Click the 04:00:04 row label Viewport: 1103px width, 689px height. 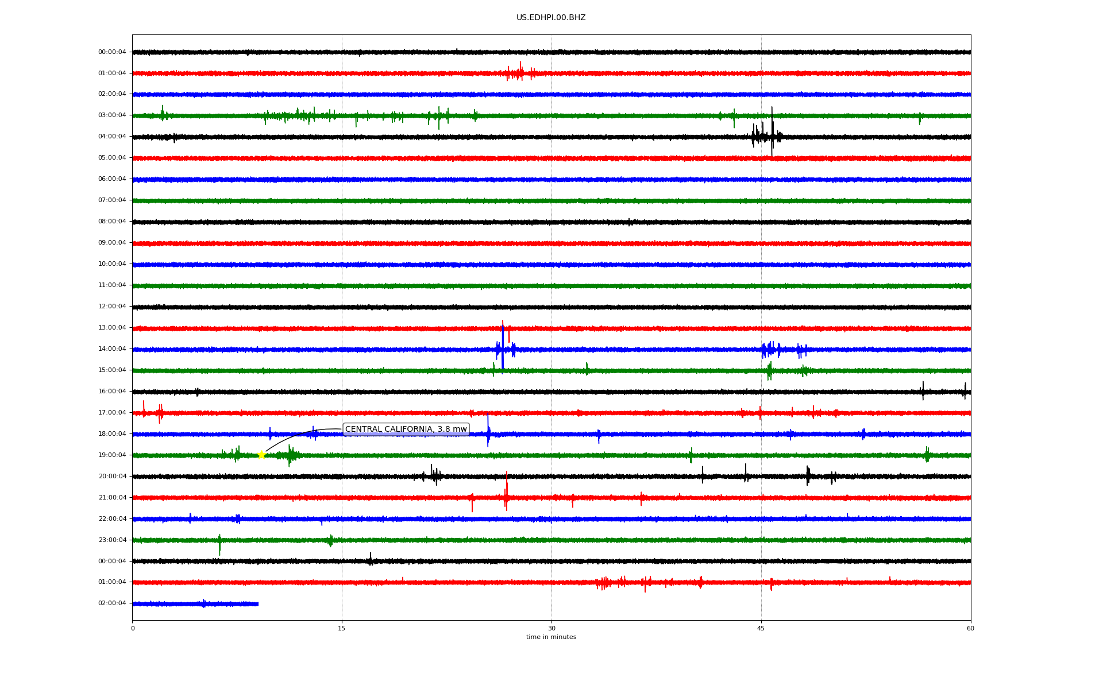(x=112, y=137)
